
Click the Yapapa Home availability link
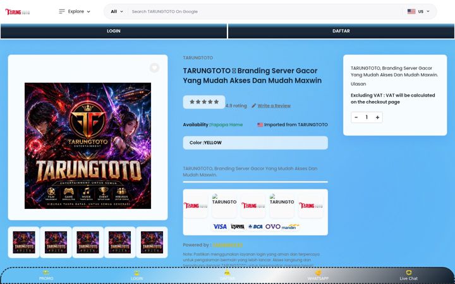click(x=226, y=124)
